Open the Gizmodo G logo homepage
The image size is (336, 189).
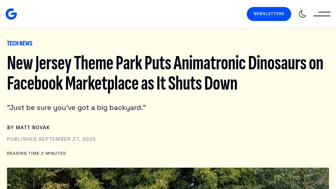pos(11,14)
